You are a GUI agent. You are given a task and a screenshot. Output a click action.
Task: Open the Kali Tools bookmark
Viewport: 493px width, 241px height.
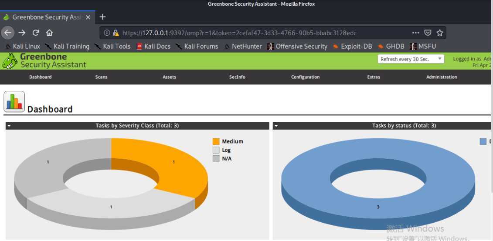pyautogui.click(x=112, y=47)
